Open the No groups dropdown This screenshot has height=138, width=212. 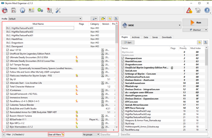91,135
